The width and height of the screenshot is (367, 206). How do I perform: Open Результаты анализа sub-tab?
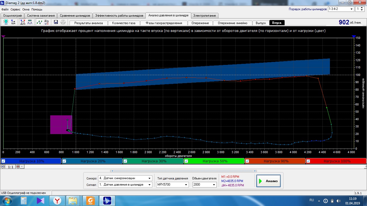coord(89,23)
